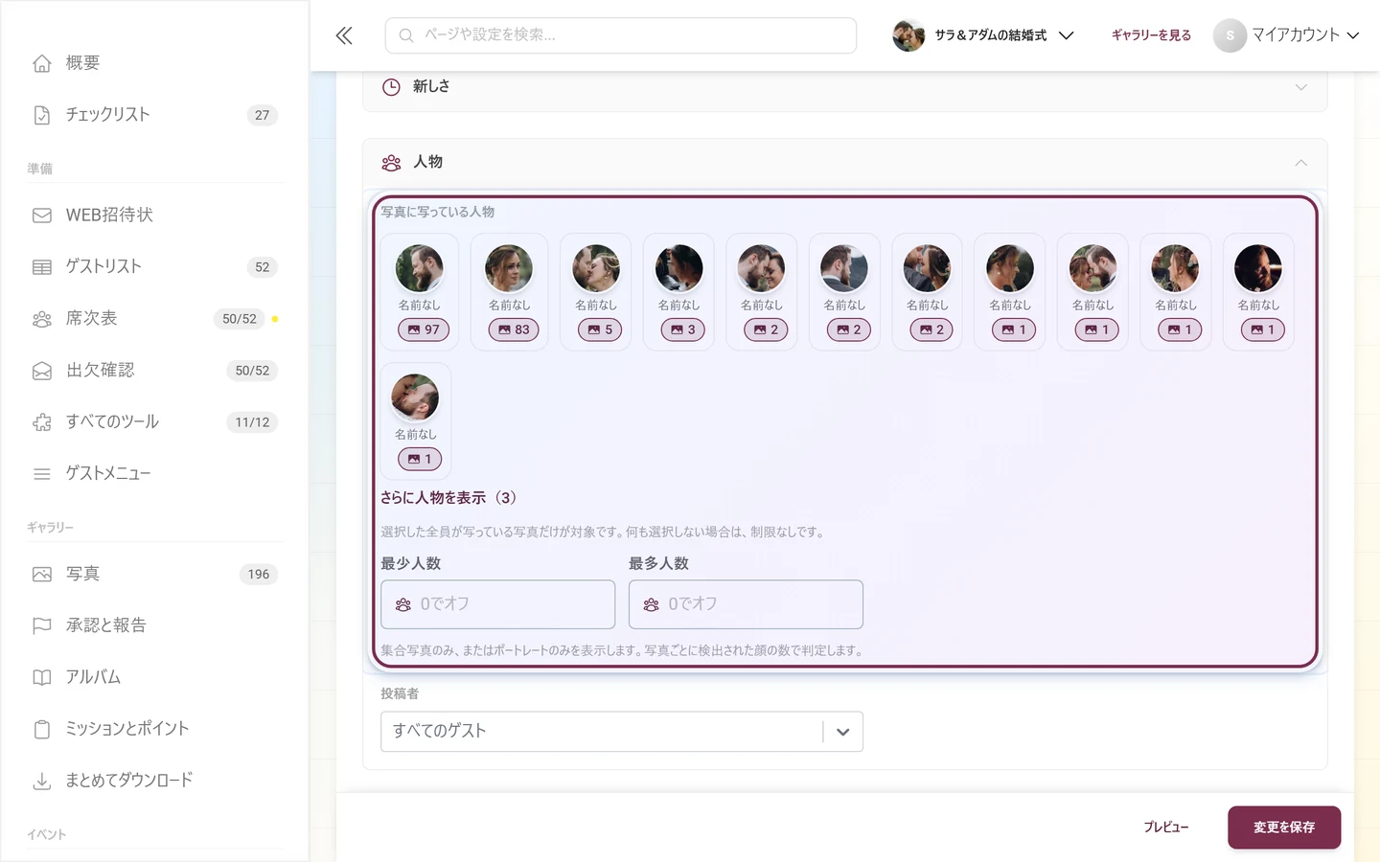Select the person with 3 photos
Viewport: 1380px width, 862px height.
pos(678,292)
